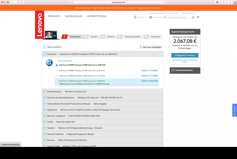Click the reload page icon
Image resolution: width=237 pixels, height=159 pixels.
tap(165, 2)
